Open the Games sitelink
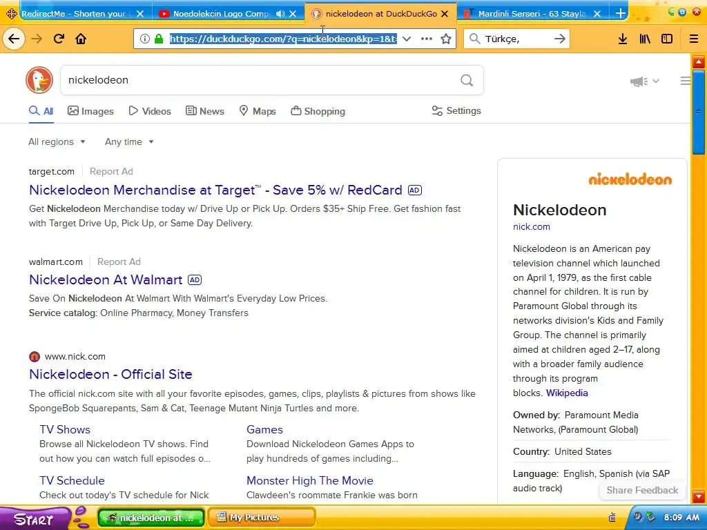 click(x=264, y=429)
